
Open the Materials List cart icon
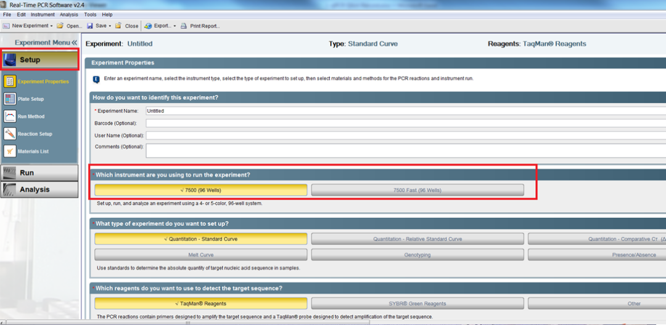pyautogui.click(x=10, y=151)
